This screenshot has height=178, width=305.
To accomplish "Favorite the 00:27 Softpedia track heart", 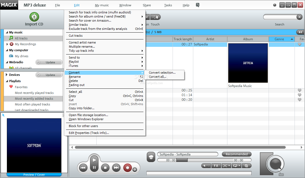I will pos(299,44).
